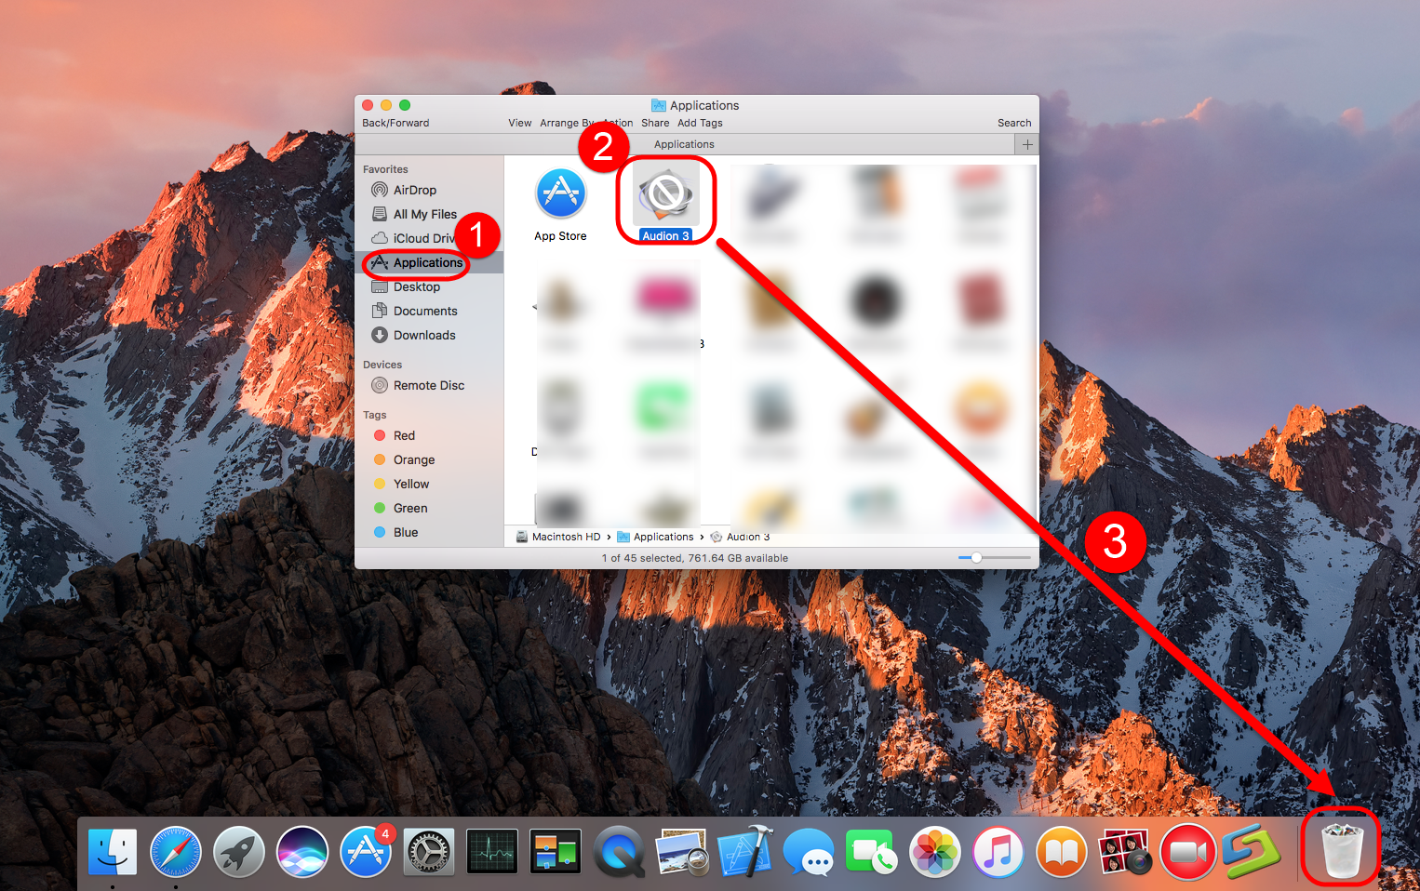Image resolution: width=1420 pixels, height=891 pixels.
Task: Open a new Finder tab with the plus button
Action: click(x=1026, y=144)
